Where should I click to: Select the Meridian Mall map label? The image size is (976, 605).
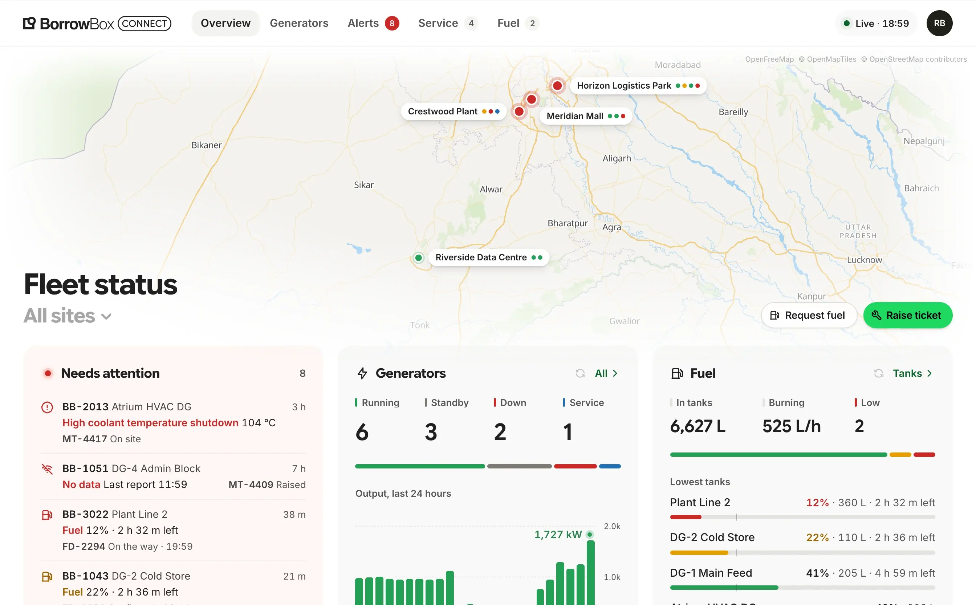pyautogui.click(x=586, y=116)
